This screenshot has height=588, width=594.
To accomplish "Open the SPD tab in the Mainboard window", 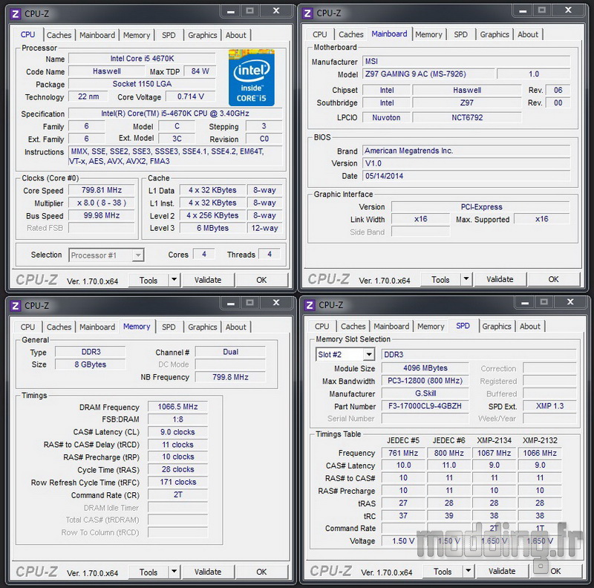I will click(x=460, y=34).
